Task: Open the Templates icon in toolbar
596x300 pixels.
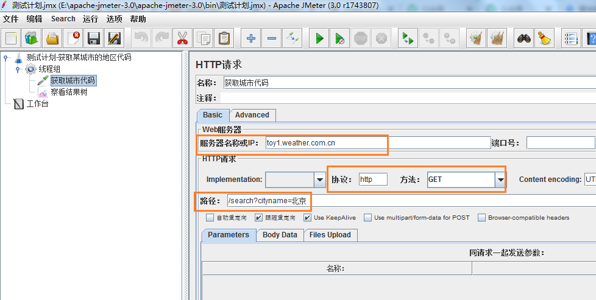Action: pyautogui.click(x=32, y=38)
